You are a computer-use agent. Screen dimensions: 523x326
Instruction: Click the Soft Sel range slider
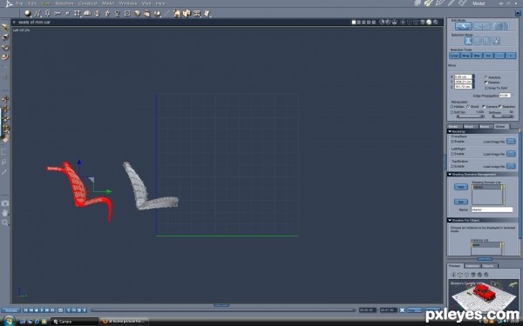point(470,116)
